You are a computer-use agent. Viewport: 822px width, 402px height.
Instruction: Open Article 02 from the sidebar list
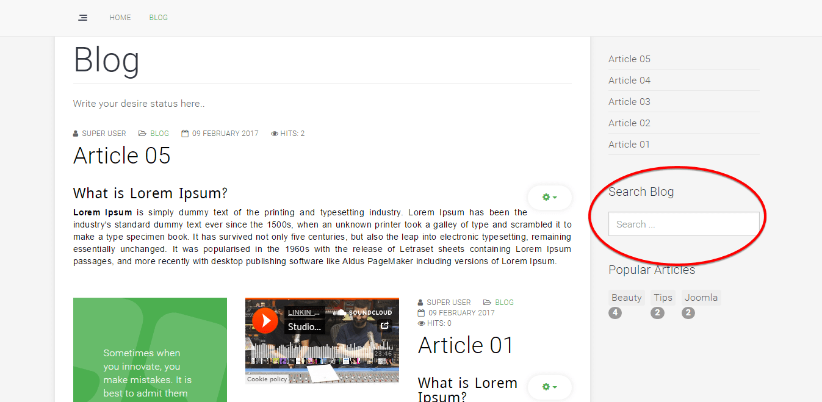(x=629, y=123)
